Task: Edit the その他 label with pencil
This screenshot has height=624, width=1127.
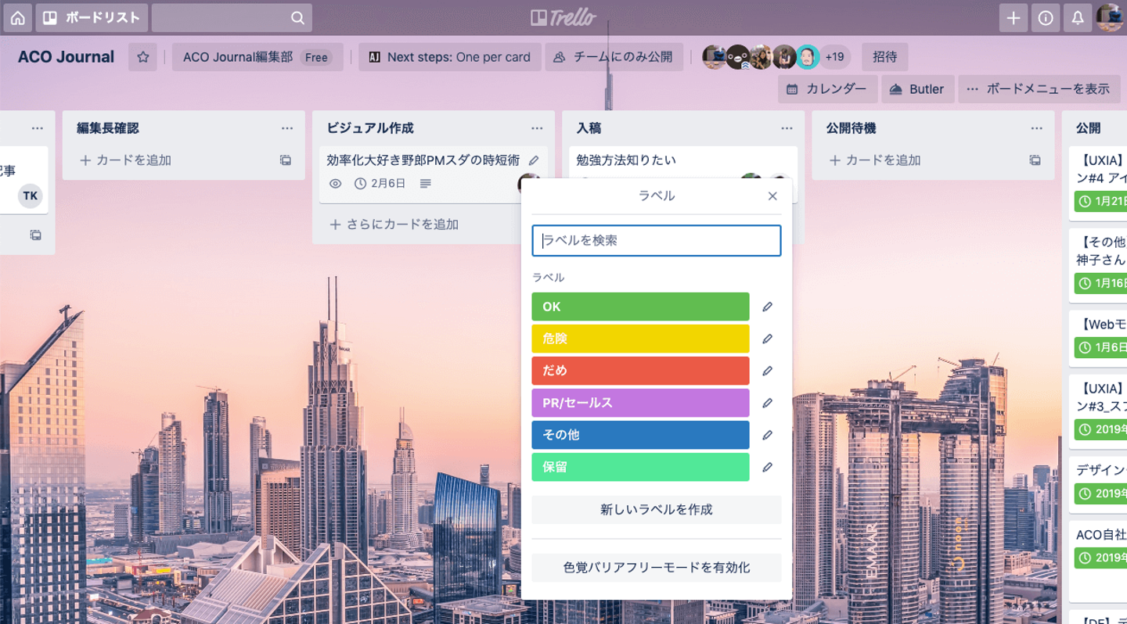Action: tap(767, 435)
